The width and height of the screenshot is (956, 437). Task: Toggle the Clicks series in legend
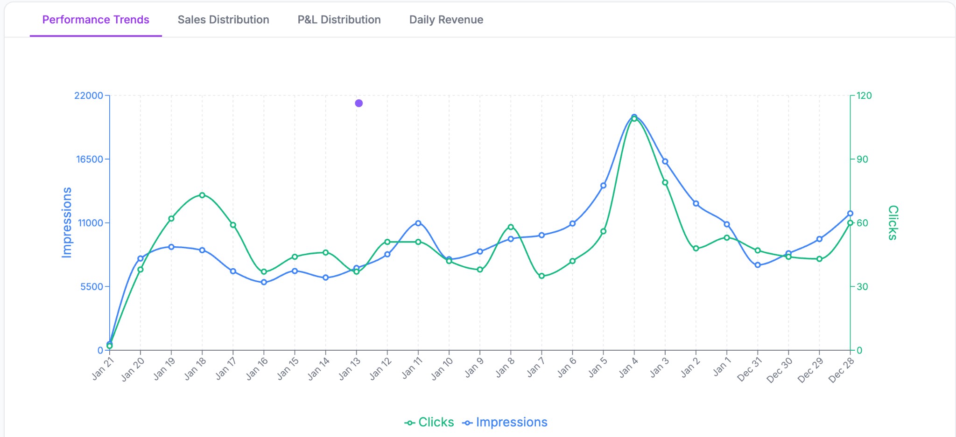[429, 422]
